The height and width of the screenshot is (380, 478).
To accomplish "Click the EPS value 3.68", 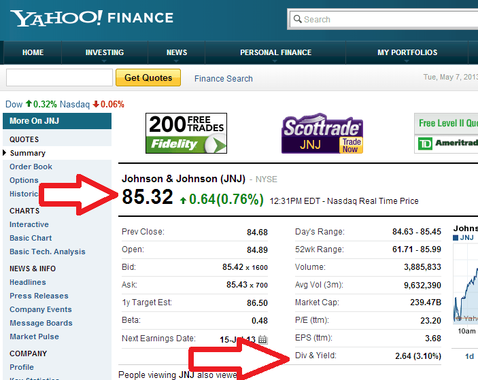I will pos(433,339).
